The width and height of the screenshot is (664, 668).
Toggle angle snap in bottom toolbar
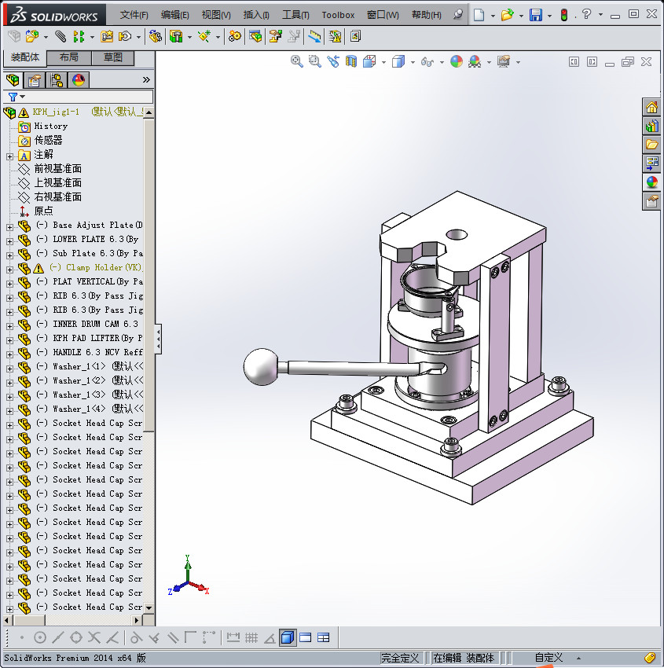(x=270, y=637)
